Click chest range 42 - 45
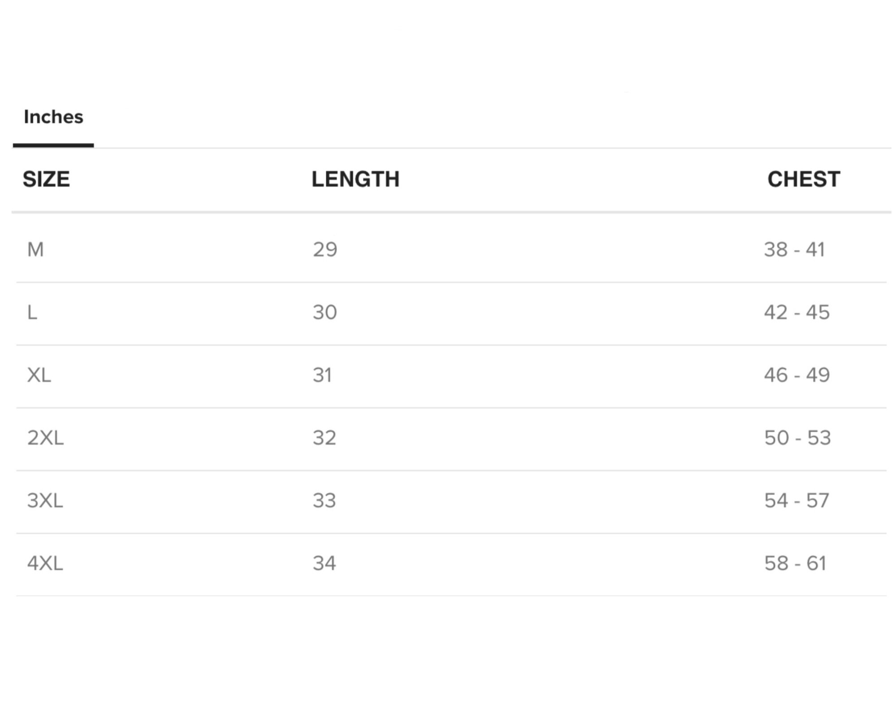This screenshot has width=895, height=701. 797,312
